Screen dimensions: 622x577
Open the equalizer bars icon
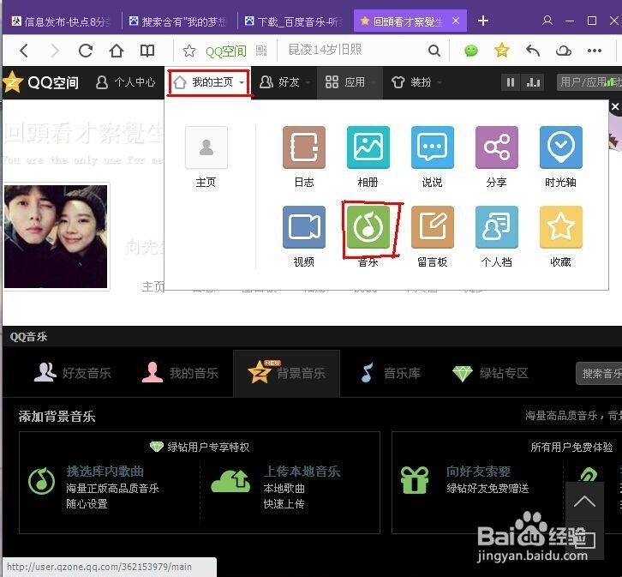tap(533, 82)
